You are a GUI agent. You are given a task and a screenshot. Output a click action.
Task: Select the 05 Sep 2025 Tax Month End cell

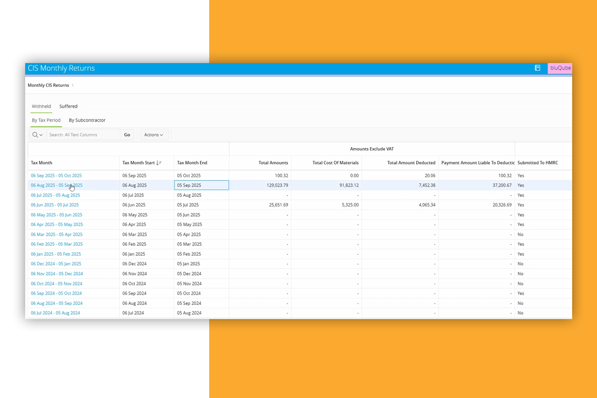click(x=201, y=185)
